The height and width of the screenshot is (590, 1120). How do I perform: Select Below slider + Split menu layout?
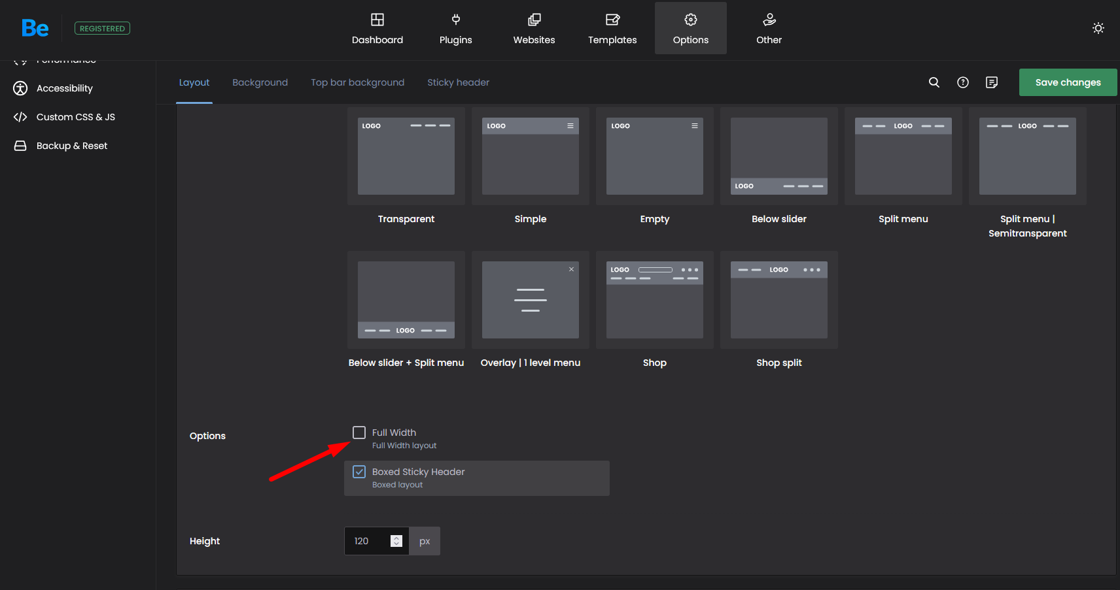point(406,300)
